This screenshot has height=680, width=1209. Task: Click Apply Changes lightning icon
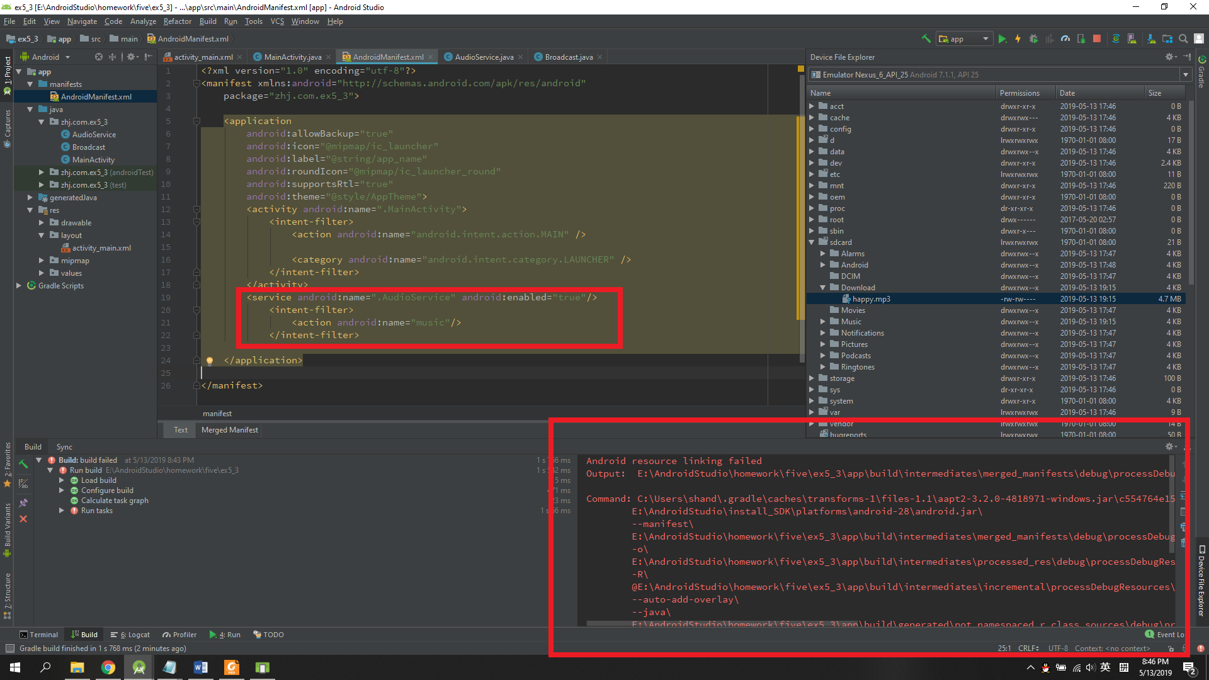point(1018,39)
